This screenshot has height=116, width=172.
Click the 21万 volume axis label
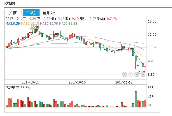[151, 96]
